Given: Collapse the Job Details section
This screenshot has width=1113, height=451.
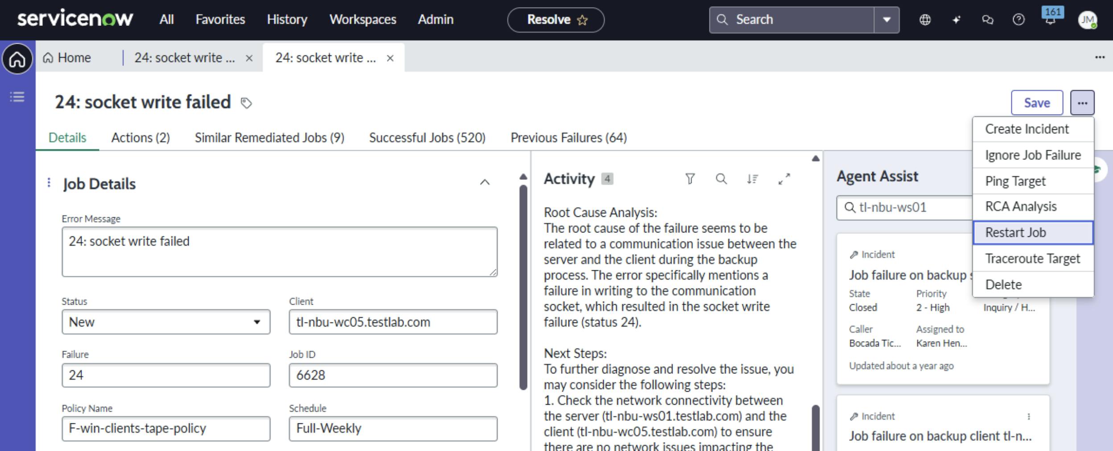Looking at the screenshot, I should [x=485, y=182].
